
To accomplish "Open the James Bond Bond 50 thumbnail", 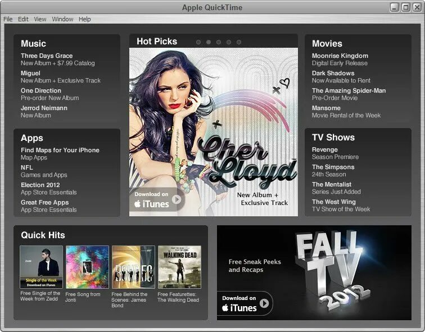I will [133, 267].
